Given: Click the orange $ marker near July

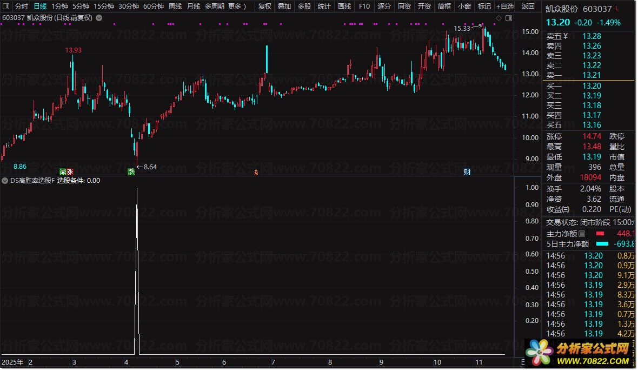Looking at the screenshot, I should [x=256, y=173].
